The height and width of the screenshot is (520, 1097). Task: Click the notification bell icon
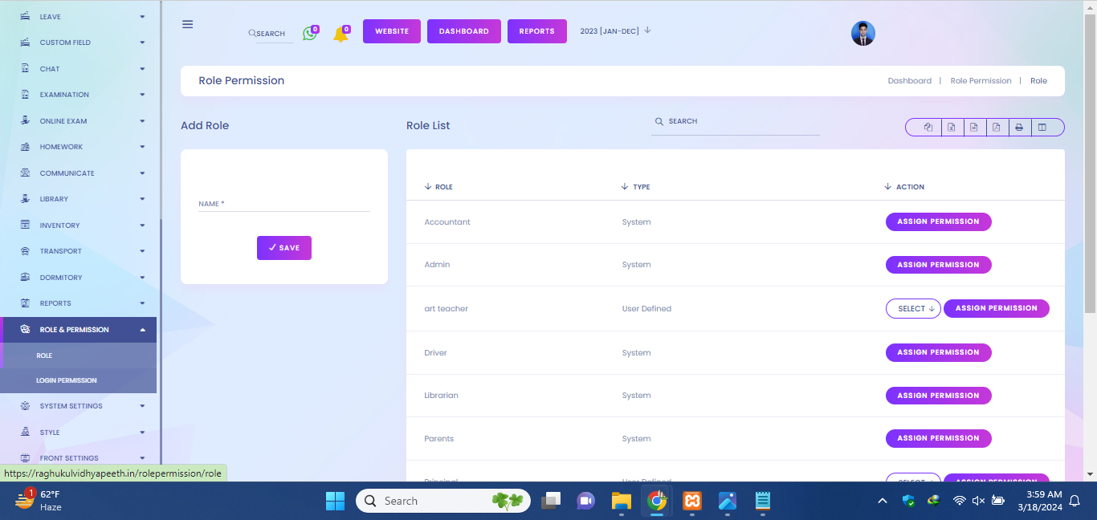pos(341,35)
